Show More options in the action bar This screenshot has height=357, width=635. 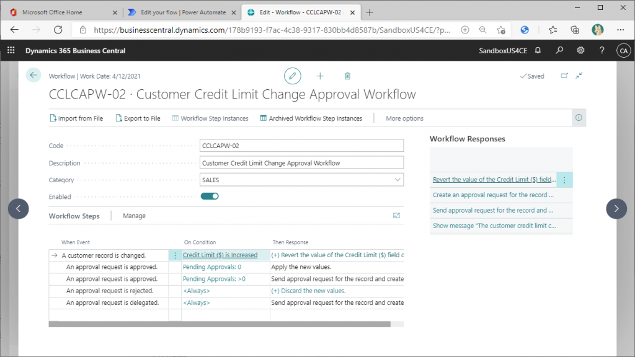(x=404, y=118)
